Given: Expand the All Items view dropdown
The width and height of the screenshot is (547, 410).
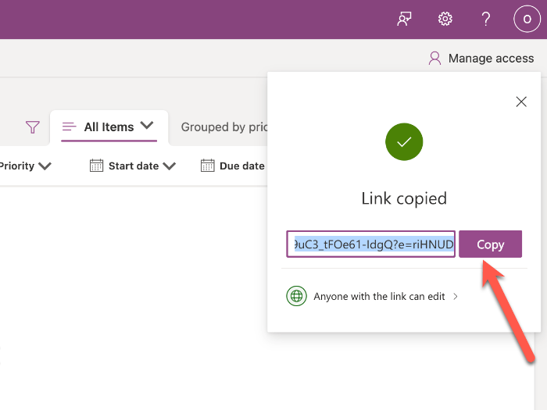Looking at the screenshot, I should coord(147,126).
